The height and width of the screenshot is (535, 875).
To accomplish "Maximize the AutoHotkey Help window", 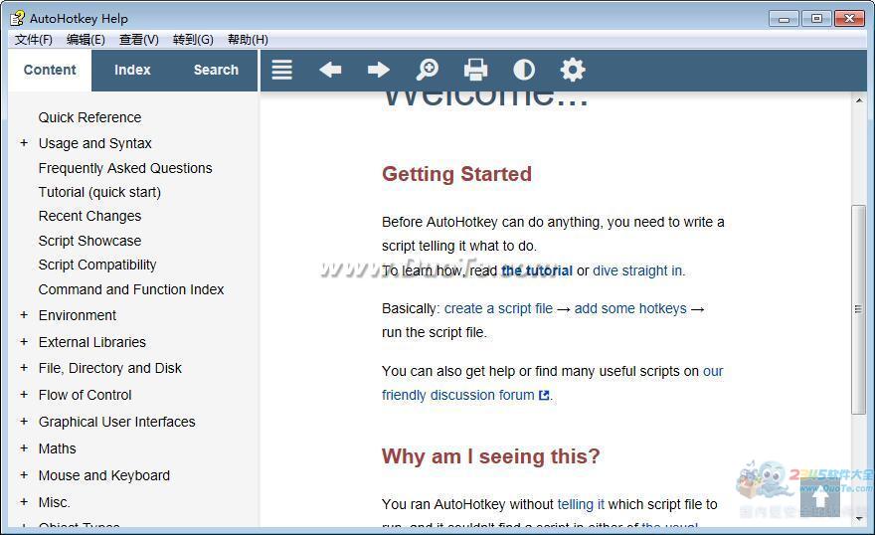I will click(817, 19).
